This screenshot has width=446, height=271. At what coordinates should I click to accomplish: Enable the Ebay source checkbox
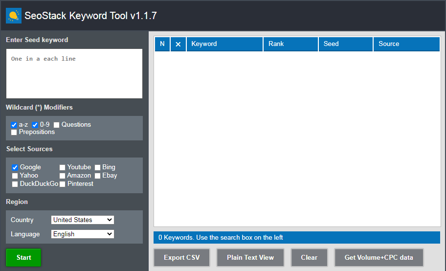click(x=98, y=176)
